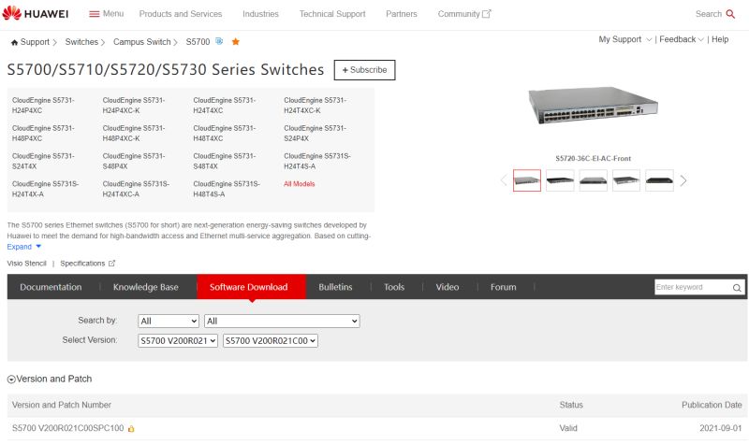Select the third product thumbnail
Image resolution: width=749 pixels, height=444 pixels.
coord(593,180)
